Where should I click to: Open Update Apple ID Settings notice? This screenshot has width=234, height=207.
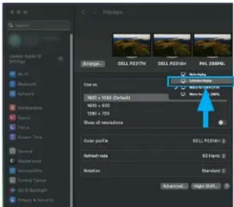36,58
